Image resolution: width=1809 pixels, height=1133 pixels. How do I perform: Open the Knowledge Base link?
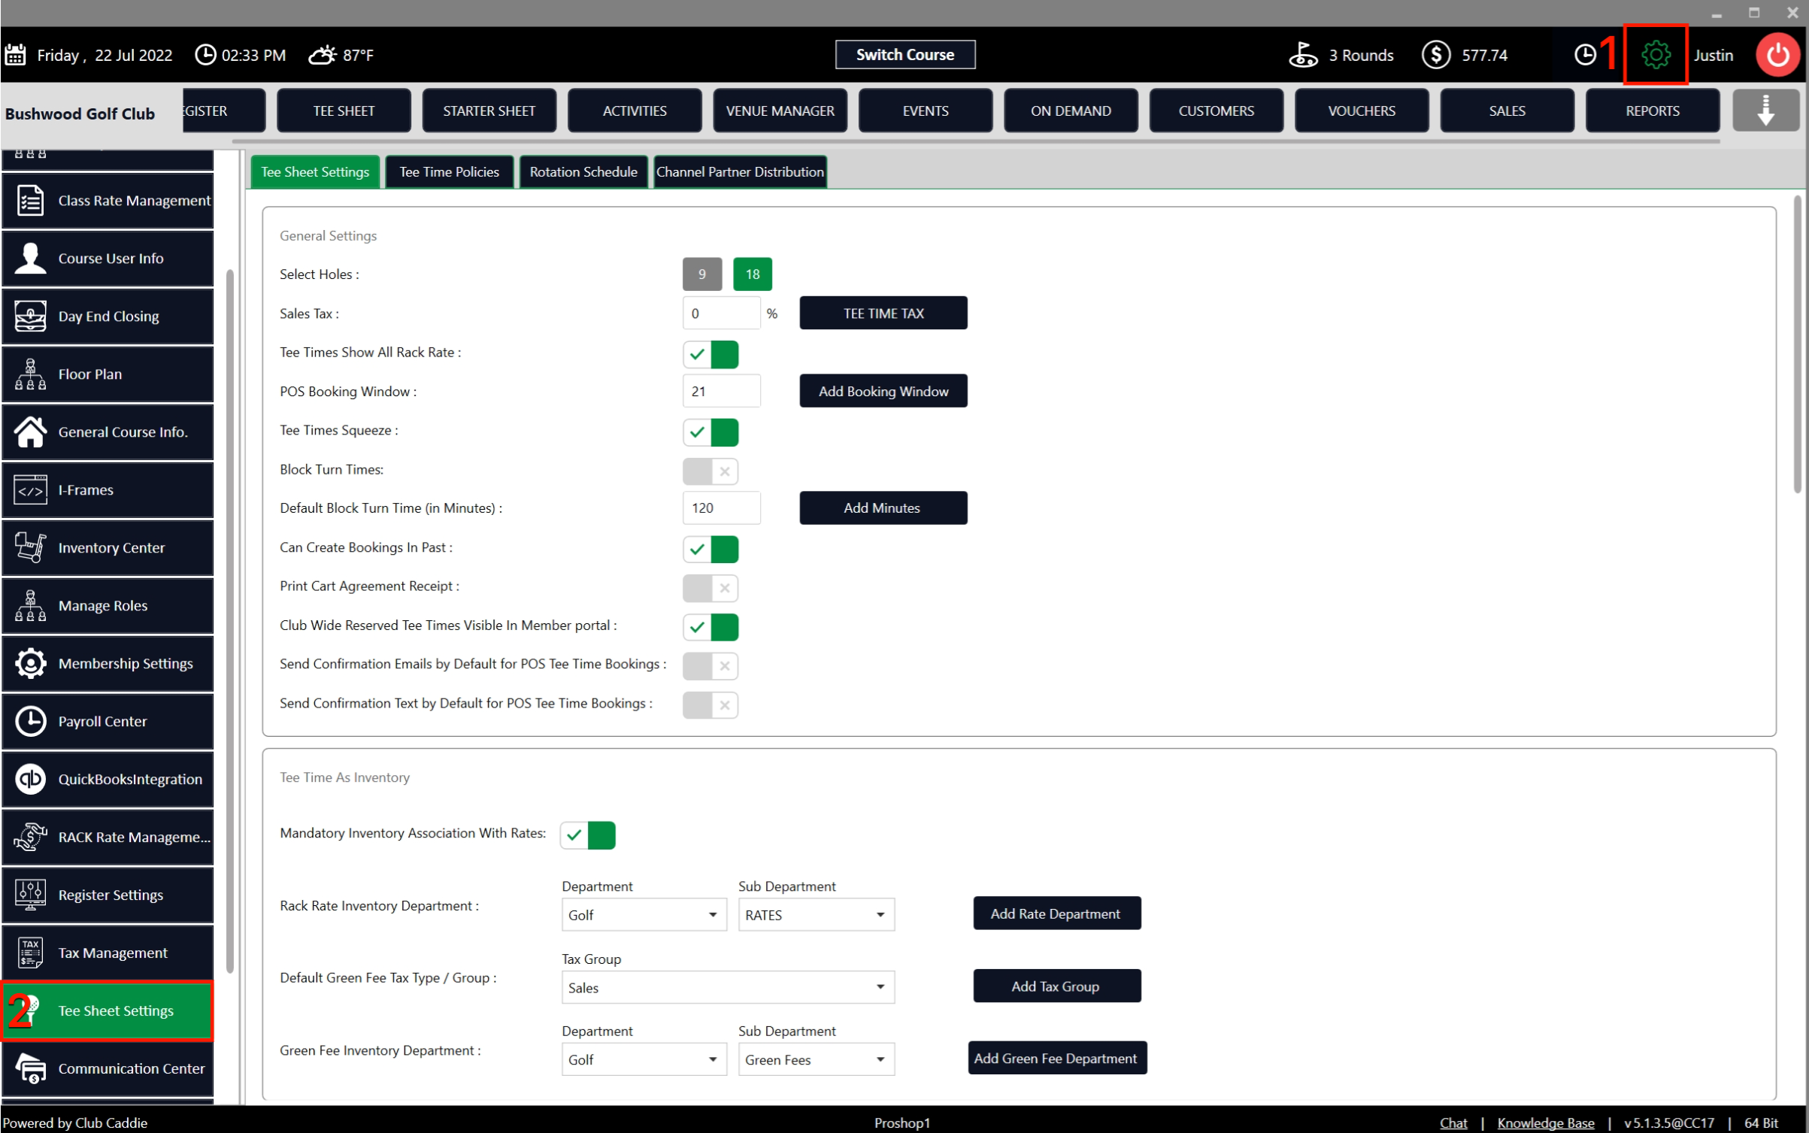1545,1122
